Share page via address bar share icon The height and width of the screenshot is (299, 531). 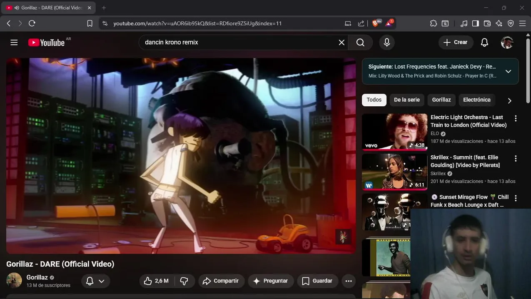click(361, 24)
